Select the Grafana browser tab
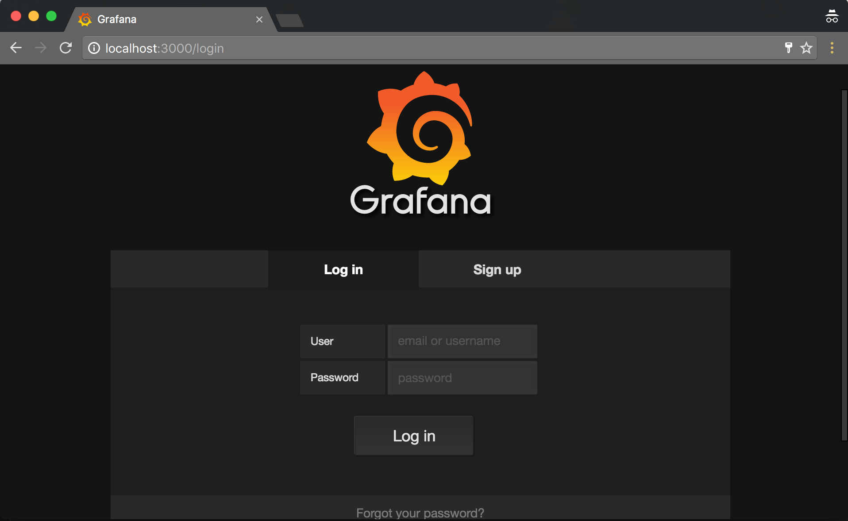The width and height of the screenshot is (848, 521). 171,19
